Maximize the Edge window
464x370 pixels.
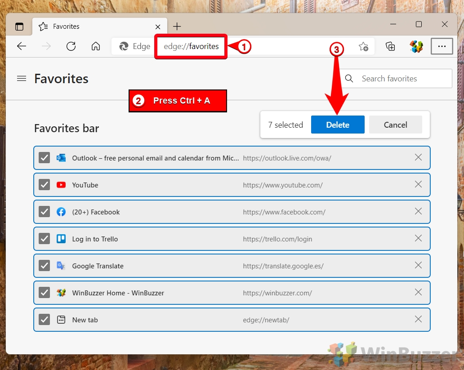pos(419,24)
